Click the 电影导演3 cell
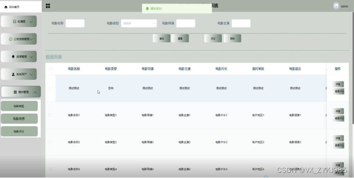The image size is (354, 178). coord(148,142)
